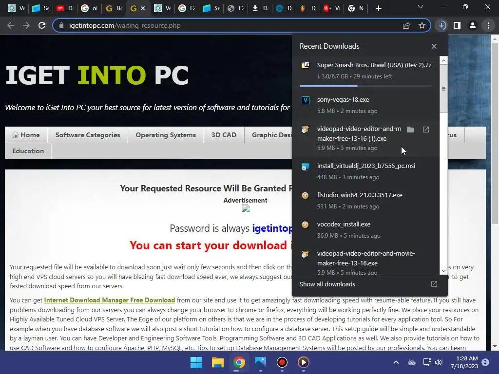The width and height of the screenshot is (499, 374).
Task: Click the IGET INTO PC site logo
Action: tap(97, 75)
